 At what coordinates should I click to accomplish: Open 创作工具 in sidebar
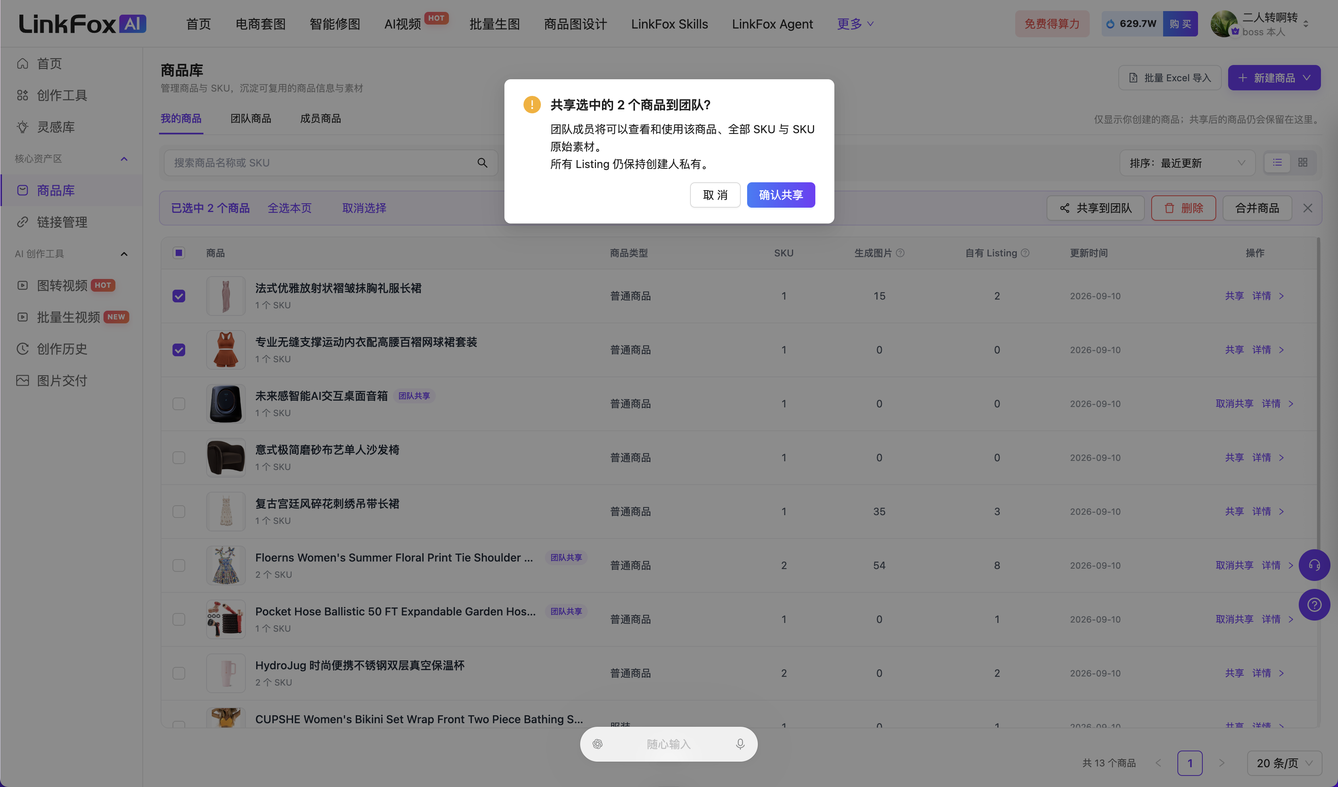(71, 95)
